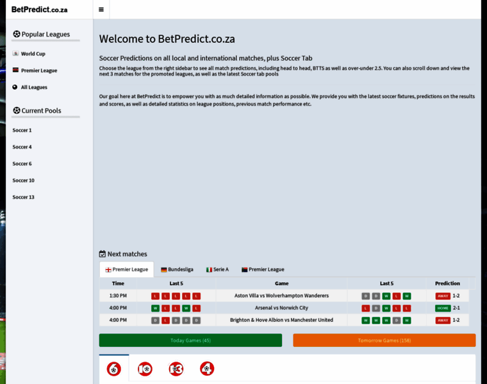487x384 pixels.
Task: Click AWAY prediction badge for Aston Villa match
Action: click(x=443, y=296)
